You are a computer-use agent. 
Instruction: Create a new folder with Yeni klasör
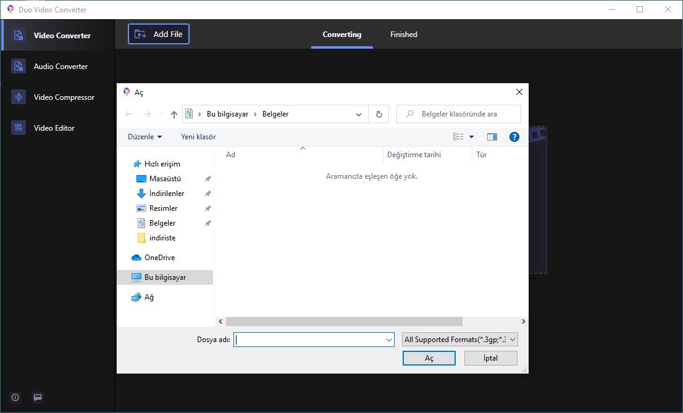[198, 136]
